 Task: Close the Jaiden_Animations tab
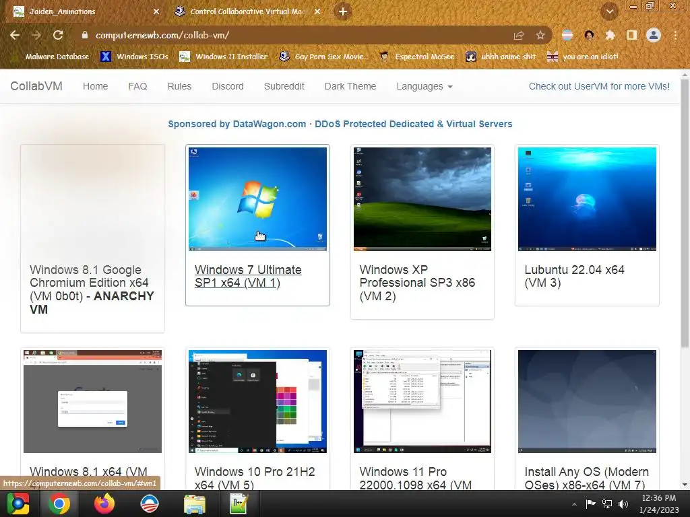click(x=156, y=11)
